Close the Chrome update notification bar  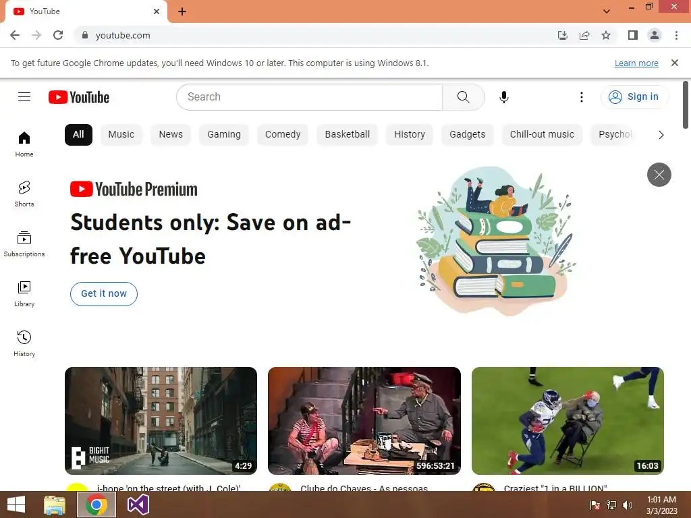coord(674,63)
